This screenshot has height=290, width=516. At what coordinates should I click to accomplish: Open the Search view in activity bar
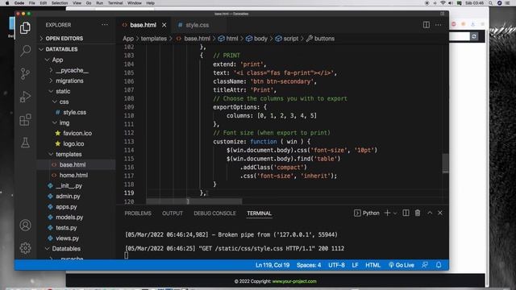(x=25, y=51)
